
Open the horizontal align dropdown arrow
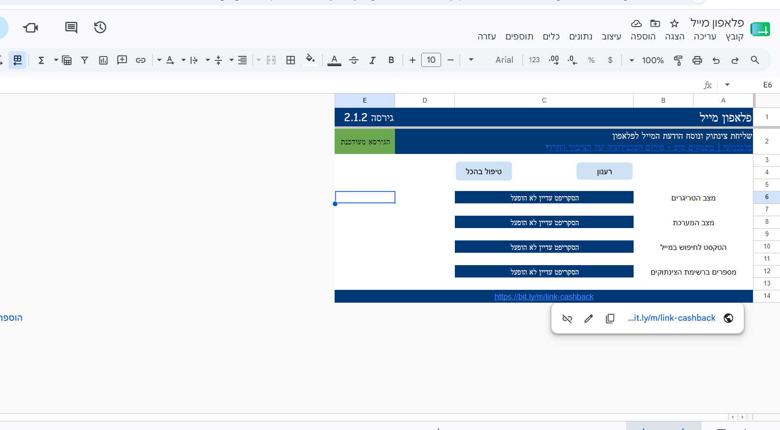point(231,60)
